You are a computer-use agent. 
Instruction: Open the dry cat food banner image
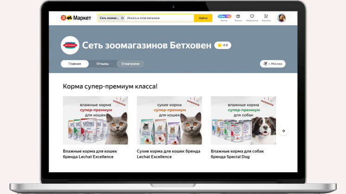pos(169,121)
